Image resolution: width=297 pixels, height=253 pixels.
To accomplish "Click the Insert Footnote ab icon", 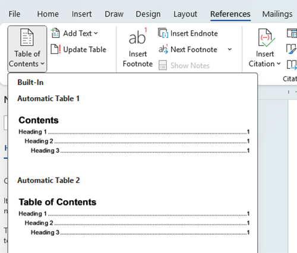I will (x=138, y=36).
